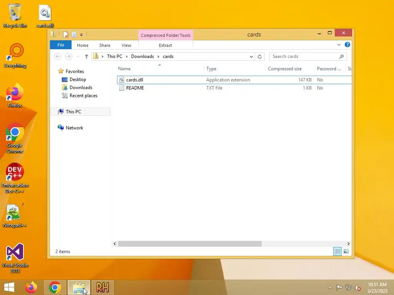Select Downloads in the navigation pane

(x=77, y=88)
